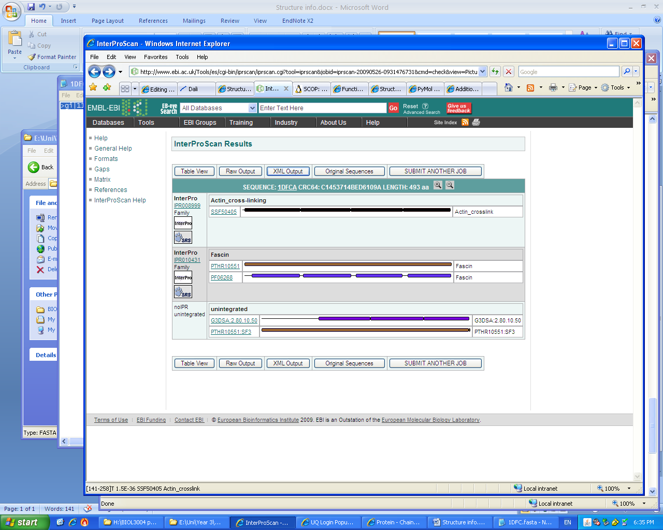The width and height of the screenshot is (663, 530).
Task: Click the printer icon beside Site Index
Action: tap(476, 122)
